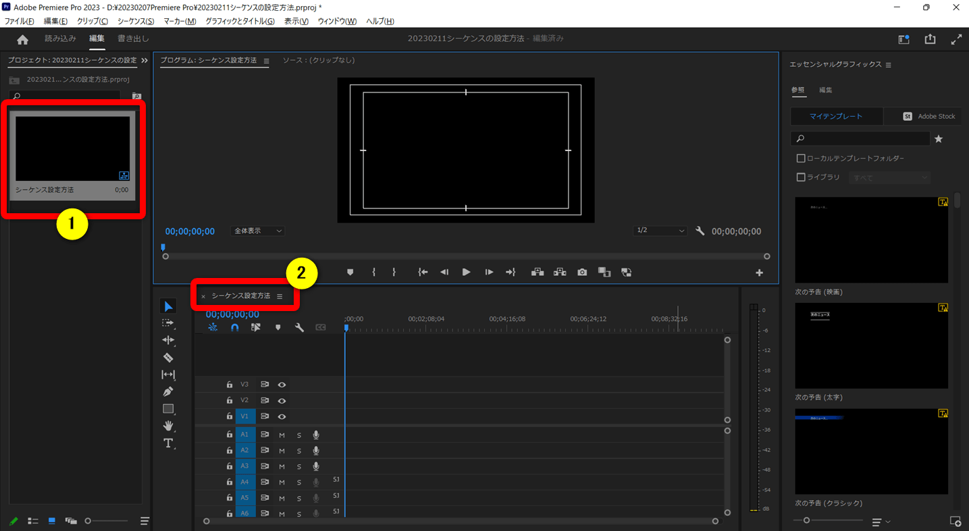Toggle linked selection in timeline
This screenshot has height=531, width=969.
click(256, 327)
